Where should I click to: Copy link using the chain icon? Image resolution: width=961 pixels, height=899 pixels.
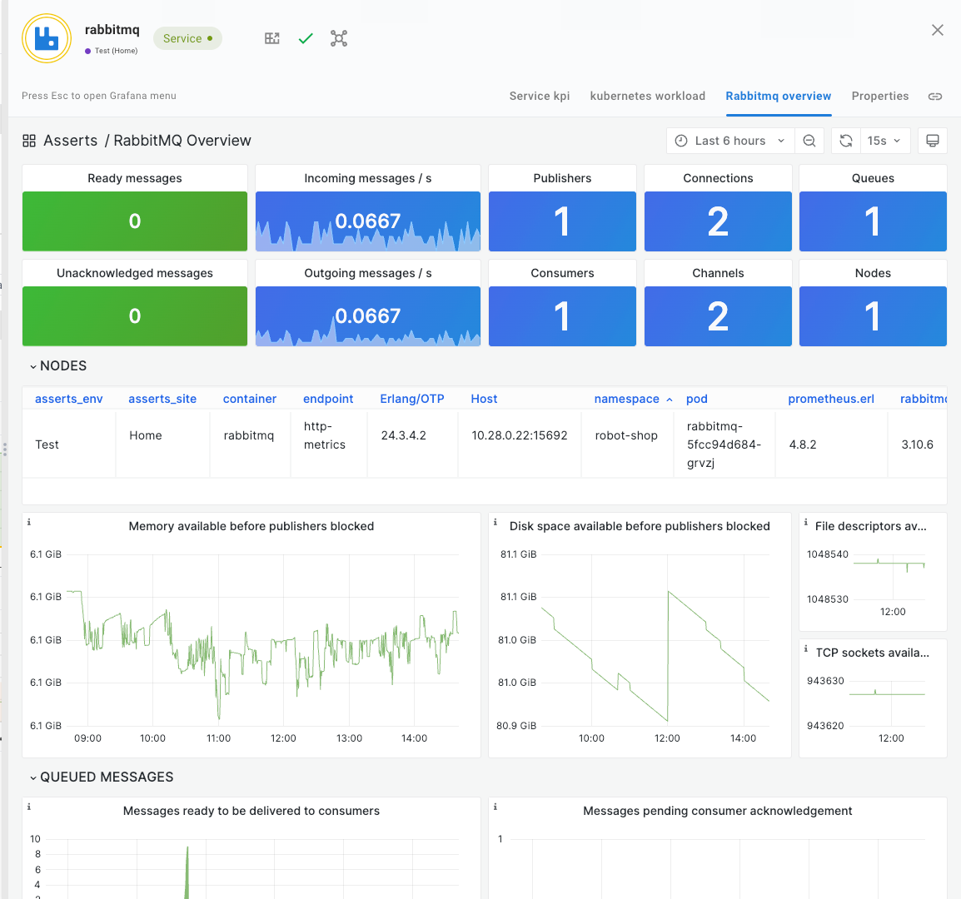tap(935, 97)
